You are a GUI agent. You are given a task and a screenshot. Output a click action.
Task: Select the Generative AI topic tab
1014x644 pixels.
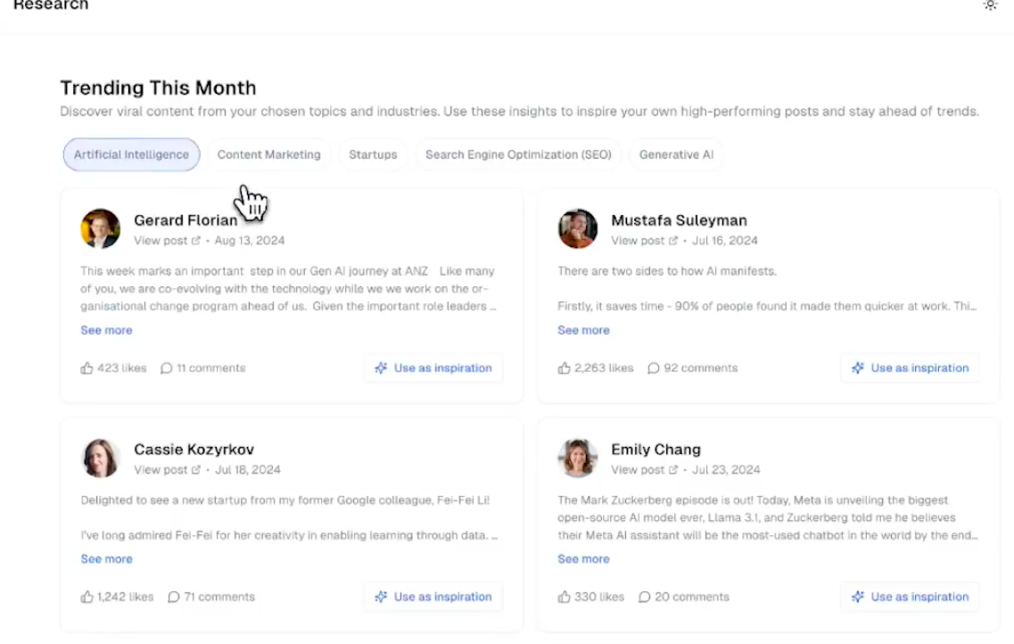(x=676, y=154)
